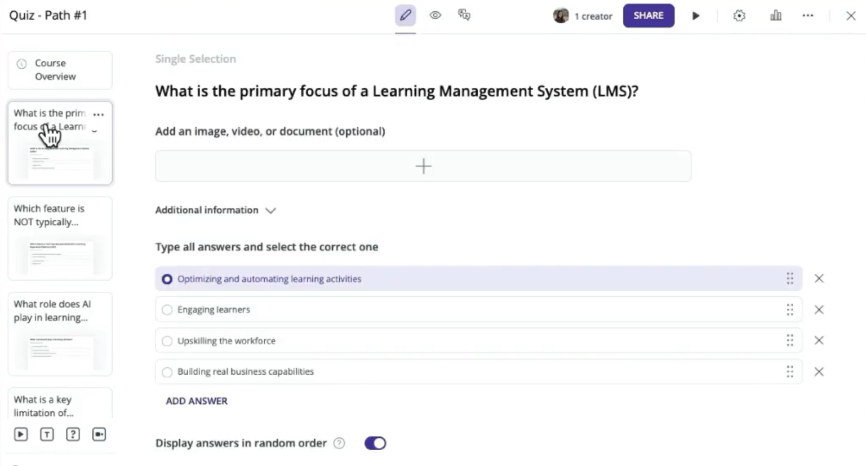
Task: Open the options menu on the first question thumbnail
Action: click(99, 114)
